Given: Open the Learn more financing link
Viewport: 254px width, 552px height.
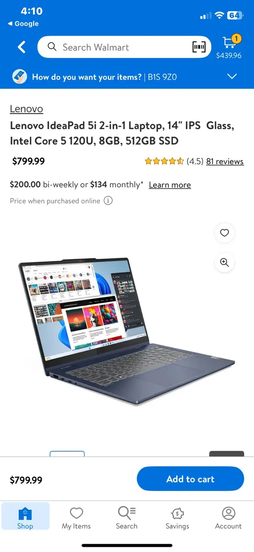Looking at the screenshot, I should click(x=170, y=185).
